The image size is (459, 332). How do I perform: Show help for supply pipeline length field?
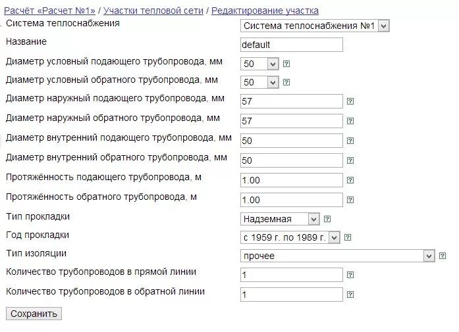click(350, 180)
